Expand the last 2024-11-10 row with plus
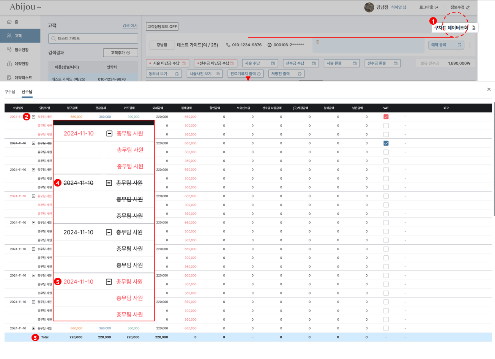Image resolution: width=495 pixels, height=359 pixels. [x=33, y=328]
